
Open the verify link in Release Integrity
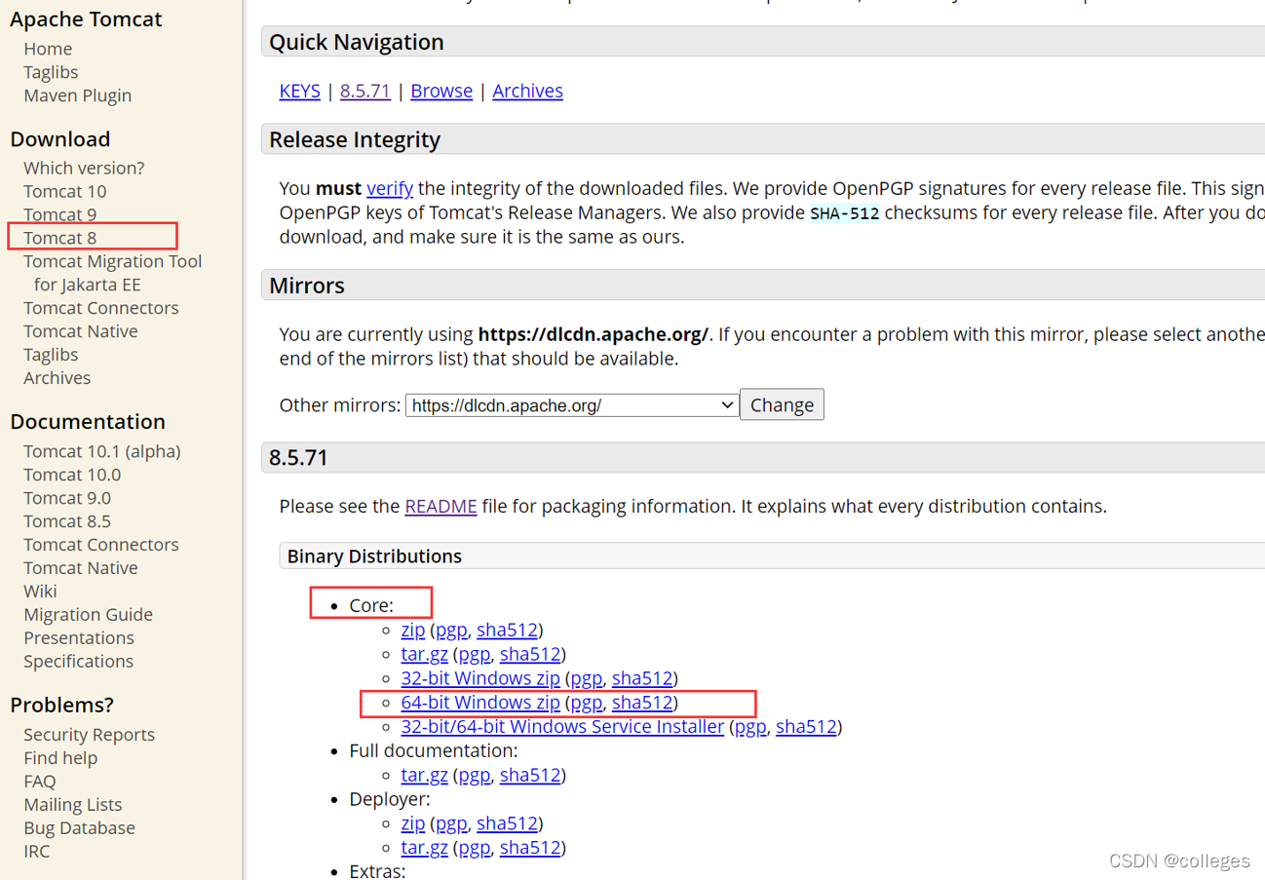click(x=390, y=188)
